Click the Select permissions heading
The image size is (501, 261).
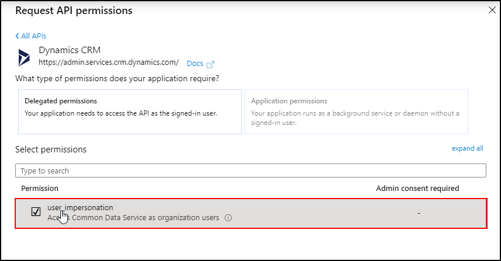[x=51, y=149]
